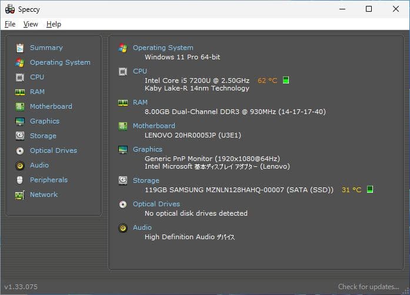Click the green SSD temperature indicator

[x=370, y=189]
